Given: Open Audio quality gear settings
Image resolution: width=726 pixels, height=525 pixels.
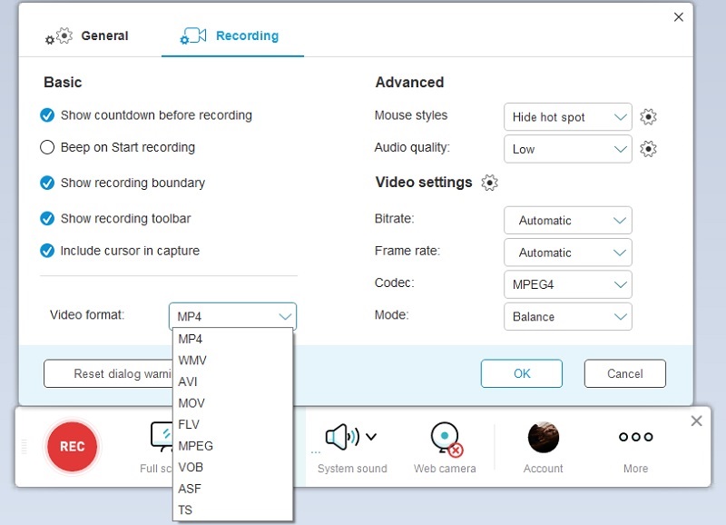Looking at the screenshot, I should pos(648,149).
